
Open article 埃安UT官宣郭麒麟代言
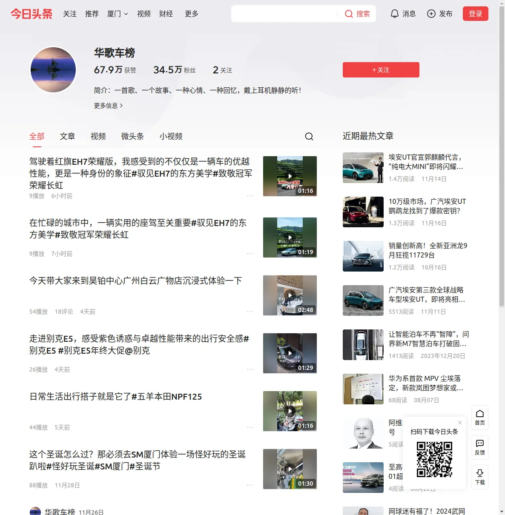426,162
